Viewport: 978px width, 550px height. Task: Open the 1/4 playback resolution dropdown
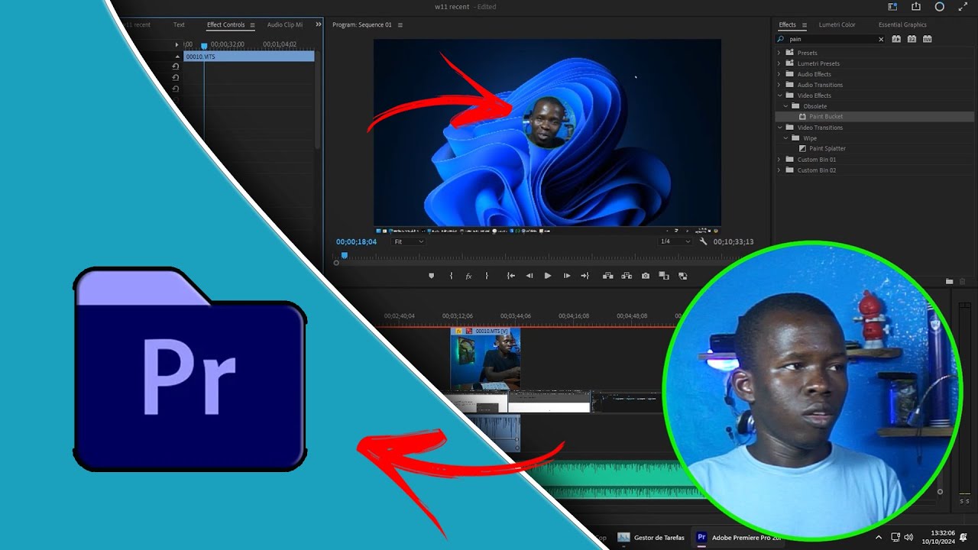tap(675, 241)
